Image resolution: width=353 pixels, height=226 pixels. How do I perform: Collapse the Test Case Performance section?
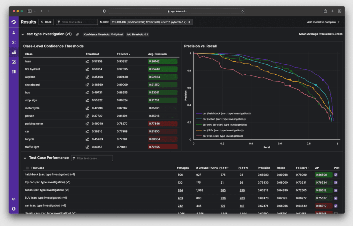[25, 158]
